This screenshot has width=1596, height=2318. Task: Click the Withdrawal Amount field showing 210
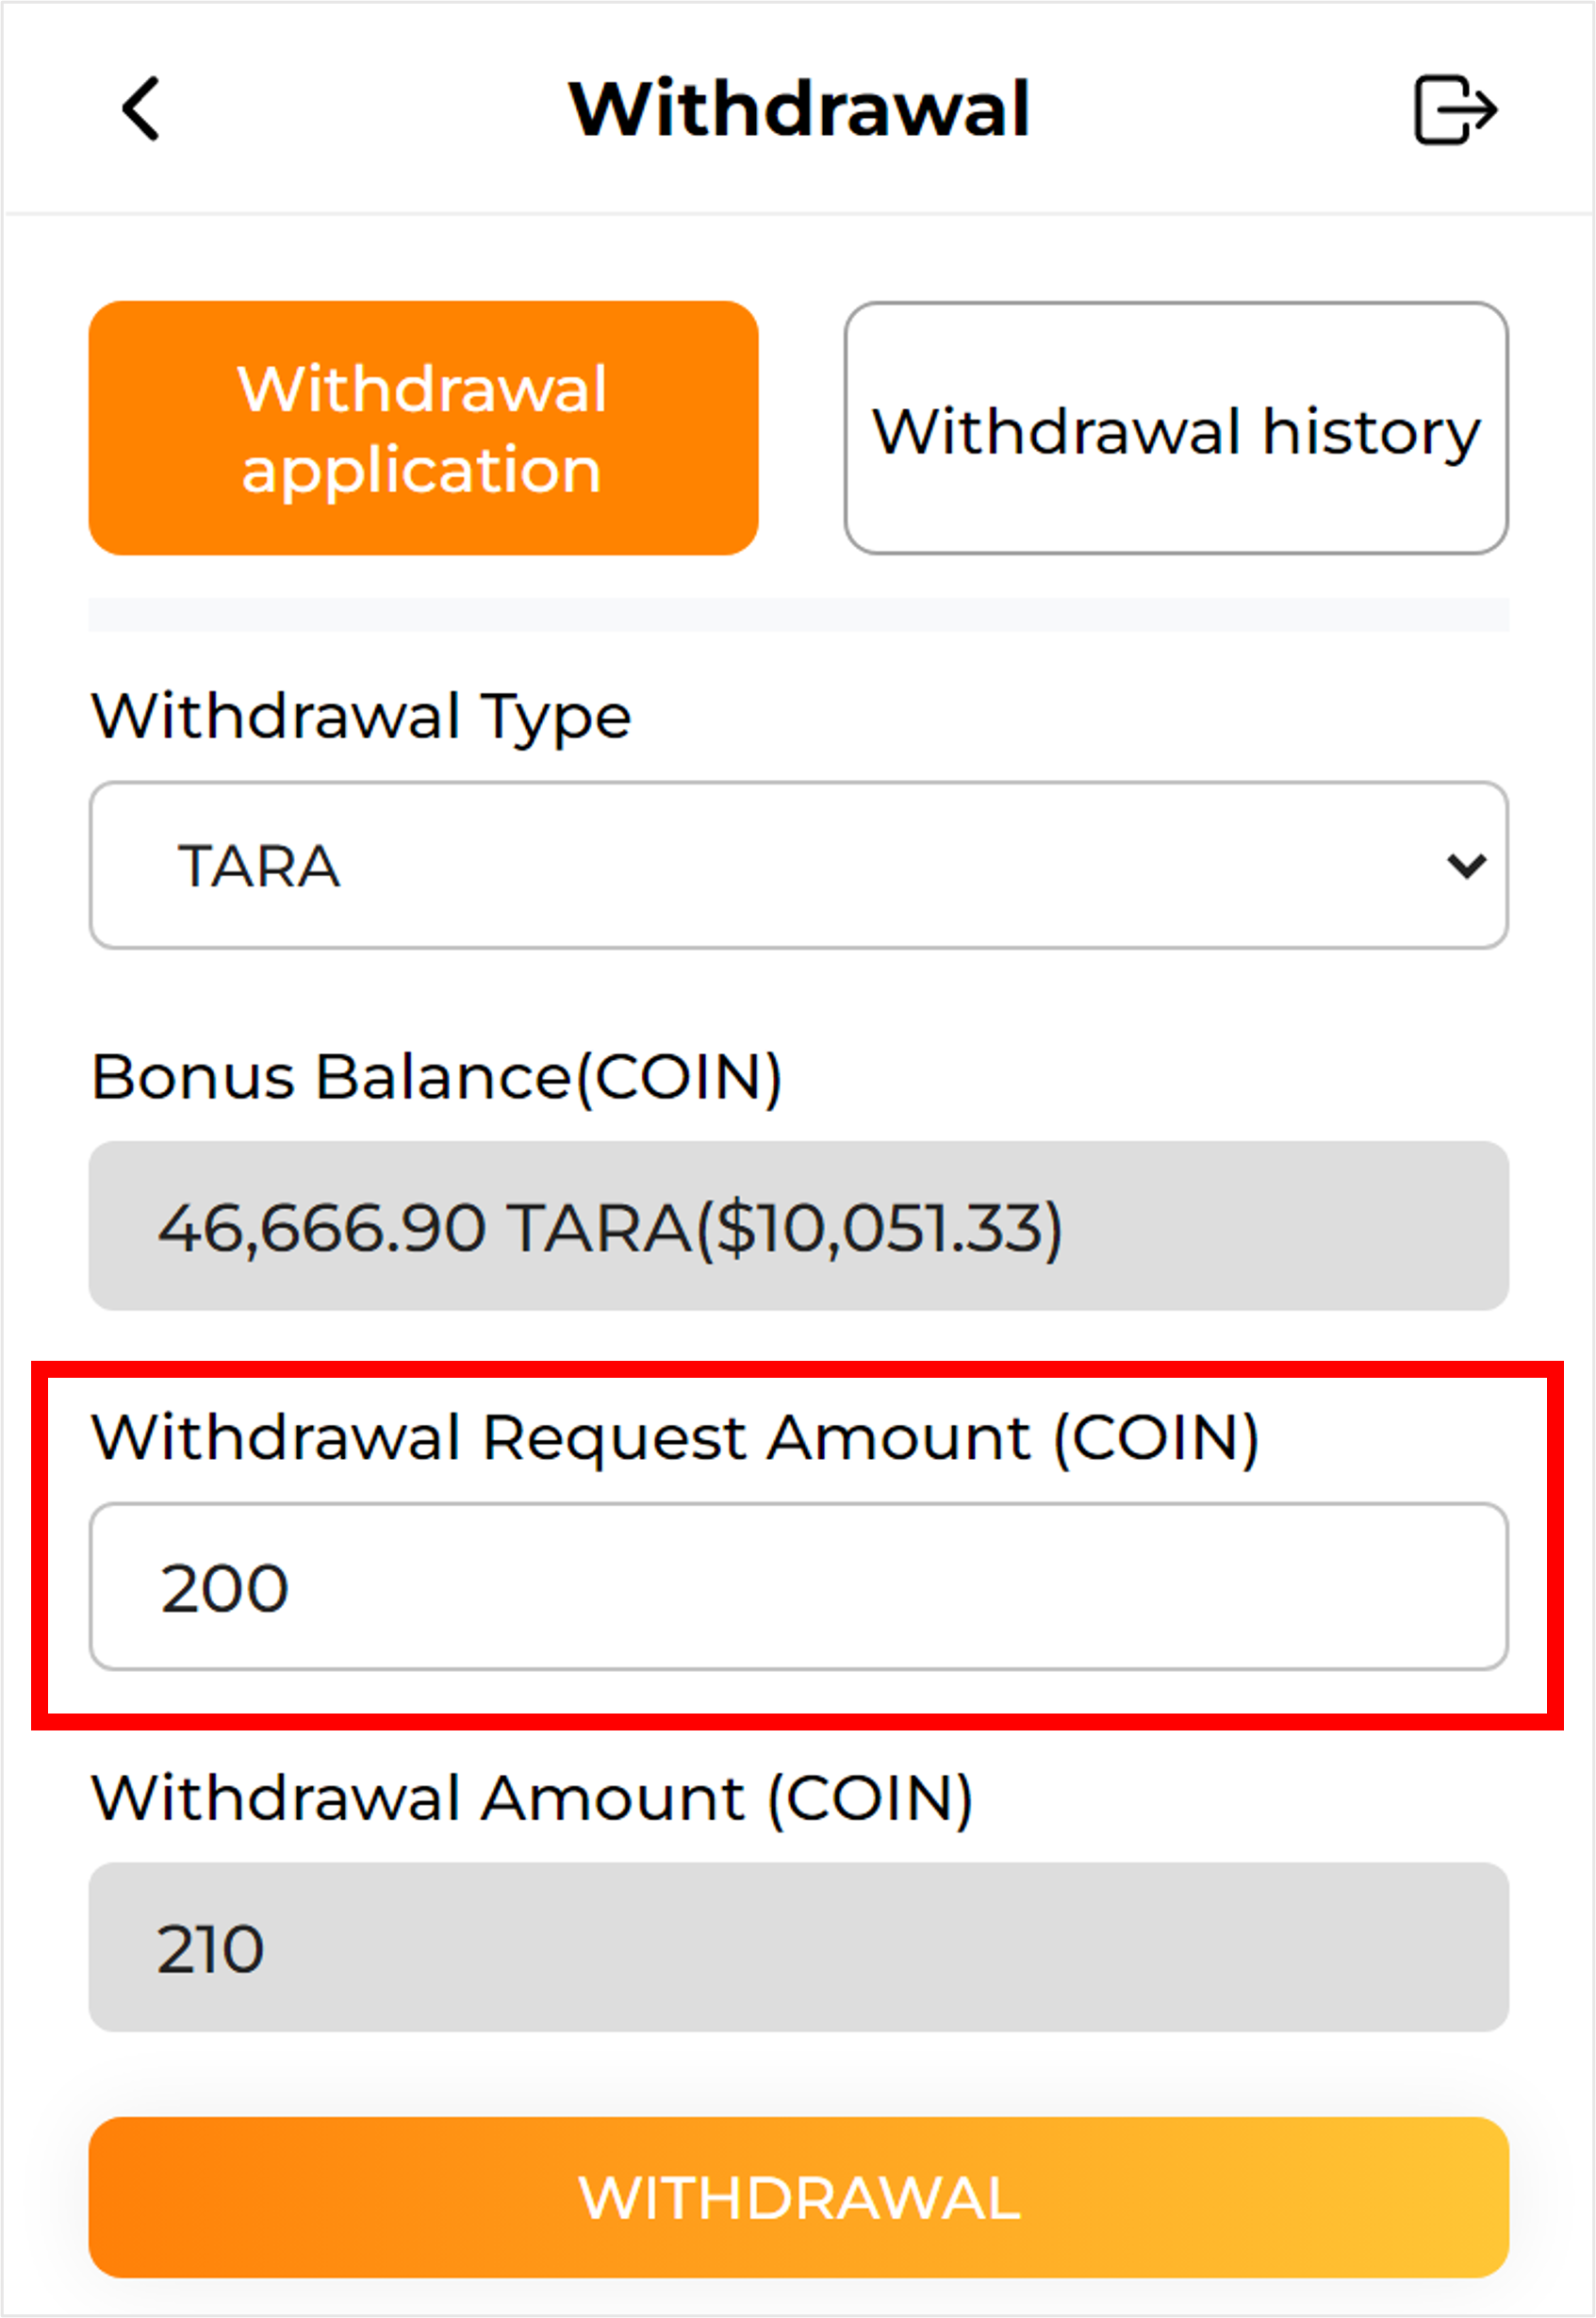coord(798,1946)
